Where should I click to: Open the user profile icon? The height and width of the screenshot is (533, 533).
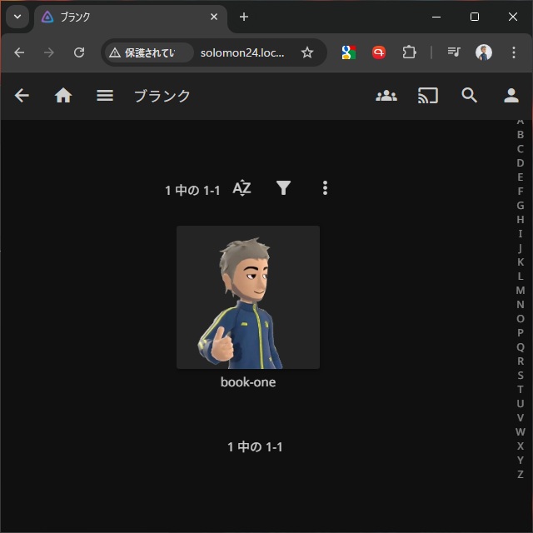(x=511, y=96)
